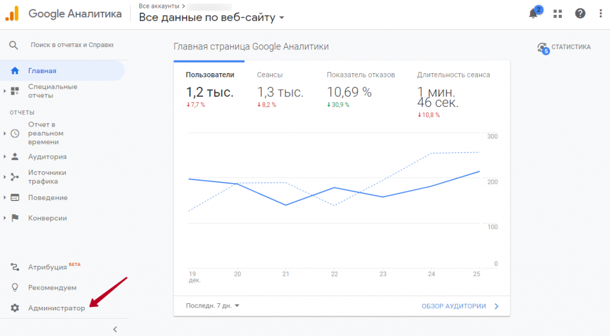Screen dimensions: 610x336
Task: Click the flag icon for Конверсии
Action: pyautogui.click(x=15, y=218)
